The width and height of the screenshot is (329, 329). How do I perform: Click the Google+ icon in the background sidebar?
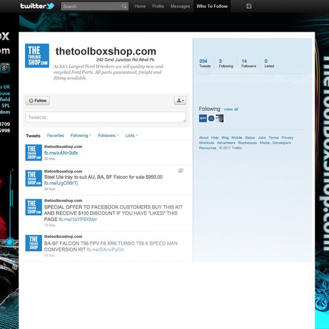[x=5, y=68]
